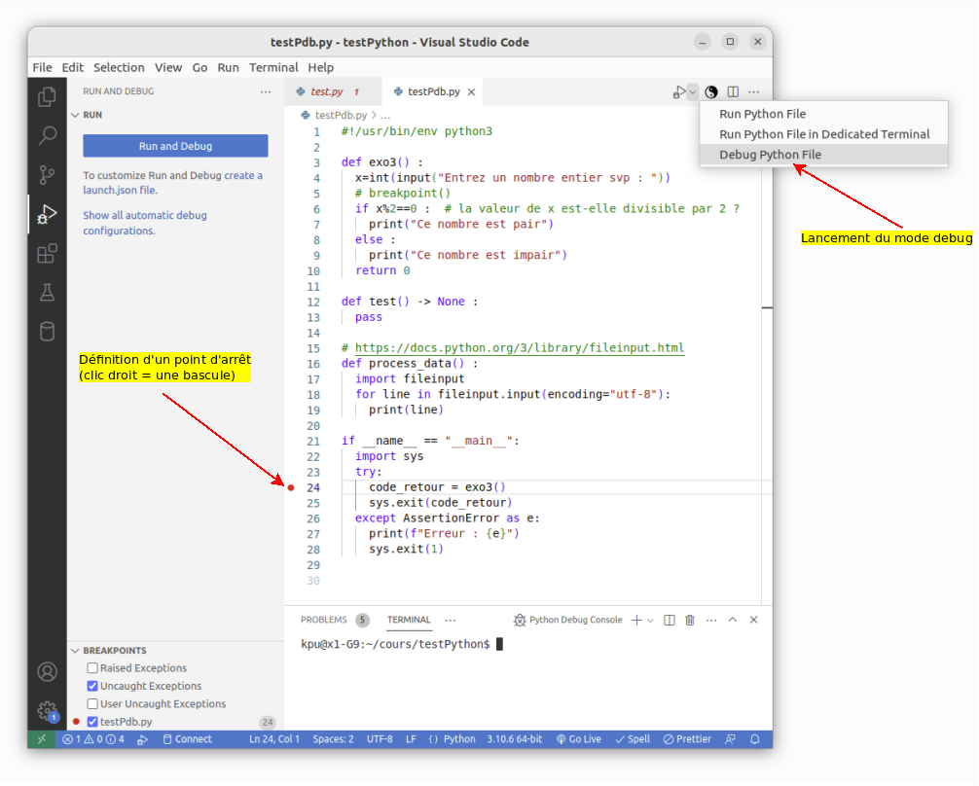Open hidden panel tabs ellipsis near TERMINAL
The width and height of the screenshot is (979, 786).
(x=451, y=621)
